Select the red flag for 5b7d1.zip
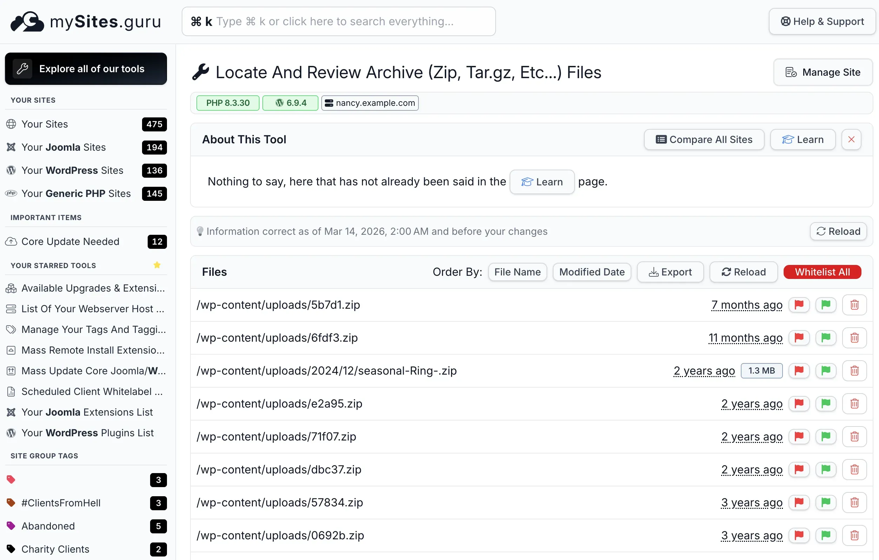The image size is (879, 560). [799, 305]
